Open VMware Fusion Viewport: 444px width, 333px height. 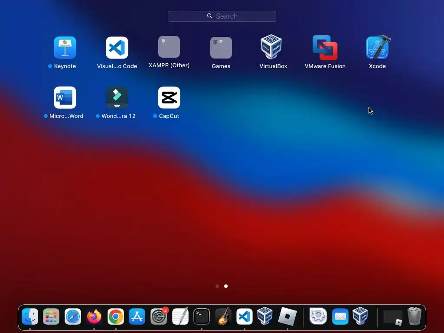coord(325,48)
